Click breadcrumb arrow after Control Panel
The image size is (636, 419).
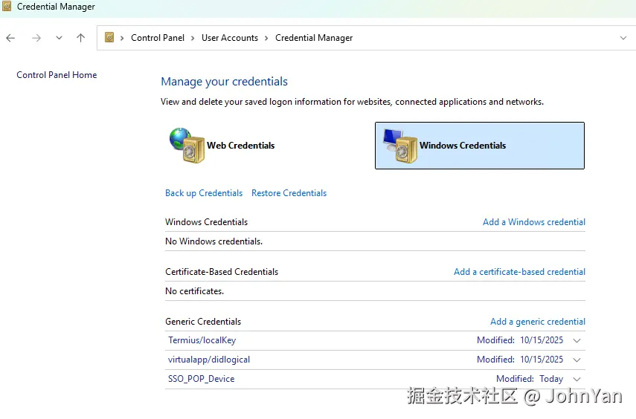(193, 38)
